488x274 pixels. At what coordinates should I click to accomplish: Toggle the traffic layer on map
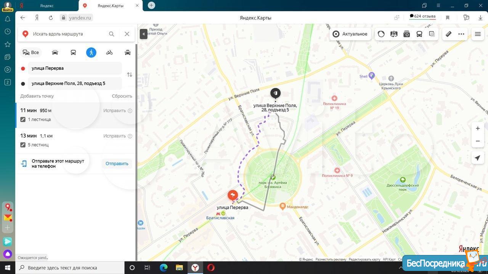tap(381, 34)
